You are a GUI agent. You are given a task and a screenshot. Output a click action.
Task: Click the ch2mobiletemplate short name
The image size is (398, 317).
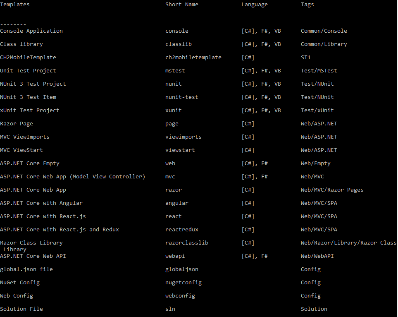point(193,58)
